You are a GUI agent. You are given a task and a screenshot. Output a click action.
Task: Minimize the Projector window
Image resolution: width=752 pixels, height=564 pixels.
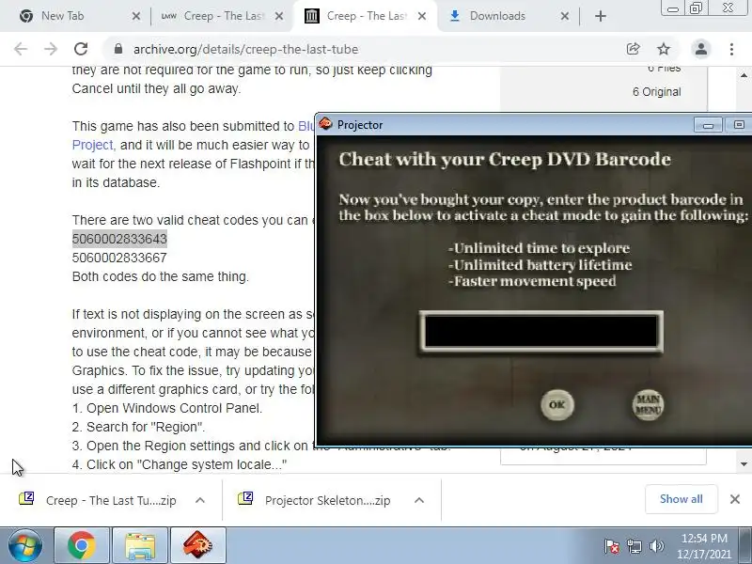tap(708, 125)
